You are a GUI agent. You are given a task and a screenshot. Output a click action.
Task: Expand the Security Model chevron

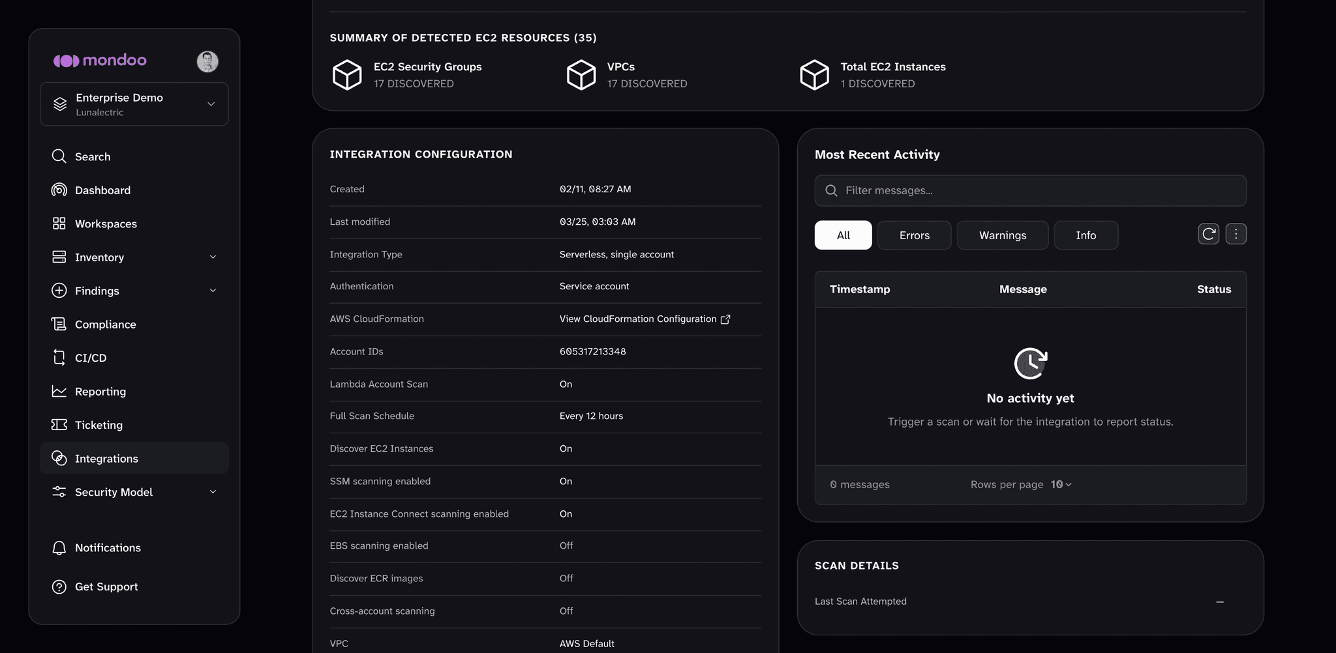point(213,492)
